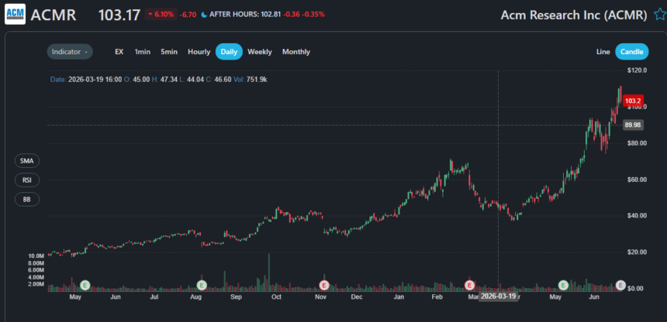Click the red 103.2 current price tag
667x322 pixels.
(x=632, y=101)
